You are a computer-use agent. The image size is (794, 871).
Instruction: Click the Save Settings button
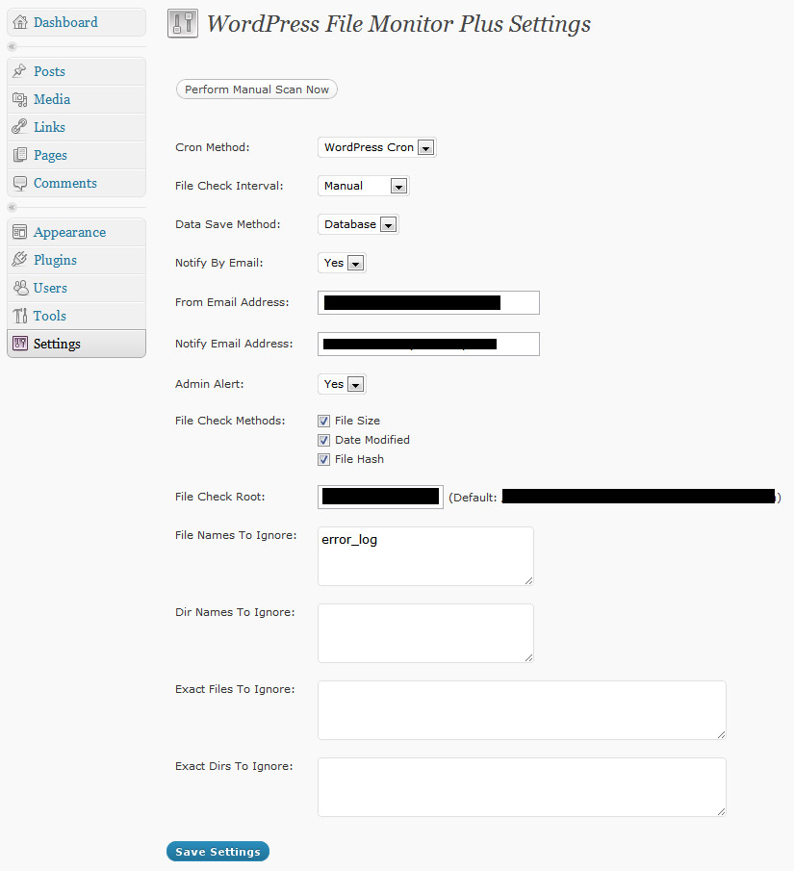click(x=218, y=852)
